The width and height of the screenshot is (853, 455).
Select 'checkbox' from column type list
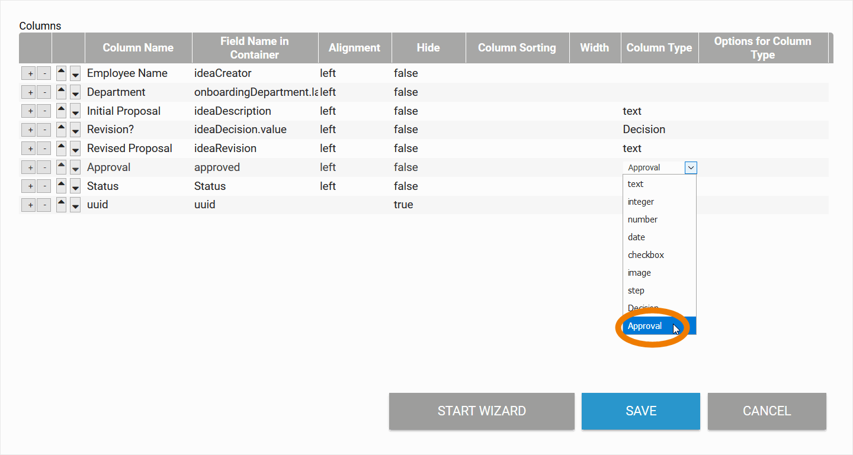click(646, 255)
